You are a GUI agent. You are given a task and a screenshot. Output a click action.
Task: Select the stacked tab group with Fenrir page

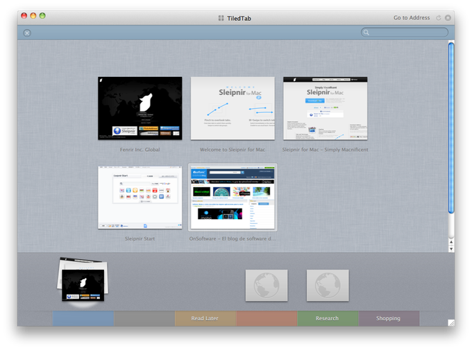tap(83, 279)
